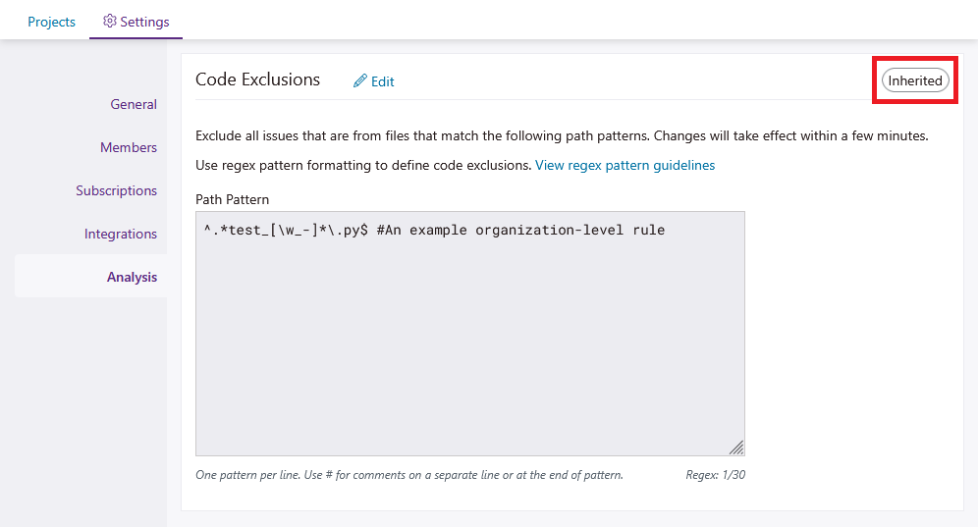Select Analysis in the sidebar
Image resolution: width=978 pixels, height=527 pixels.
click(91, 277)
